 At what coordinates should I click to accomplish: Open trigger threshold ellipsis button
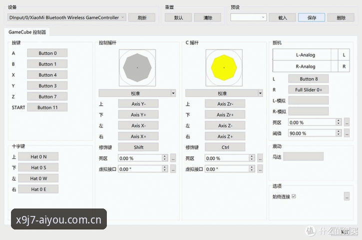pyautogui.click(x=347, y=133)
